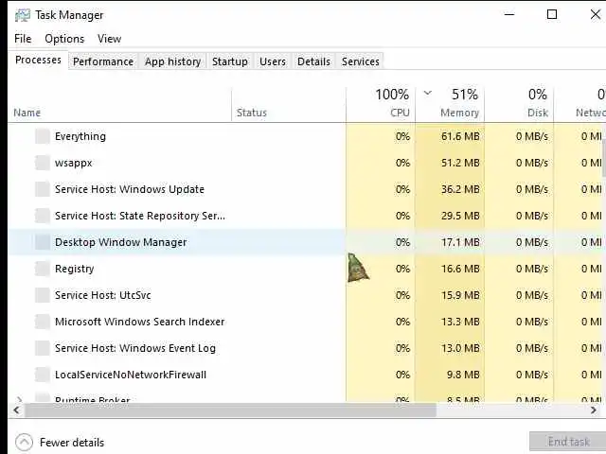606x454 pixels.
Task: Click the vertical scrollbar thumb at right
Action: tap(604, 158)
